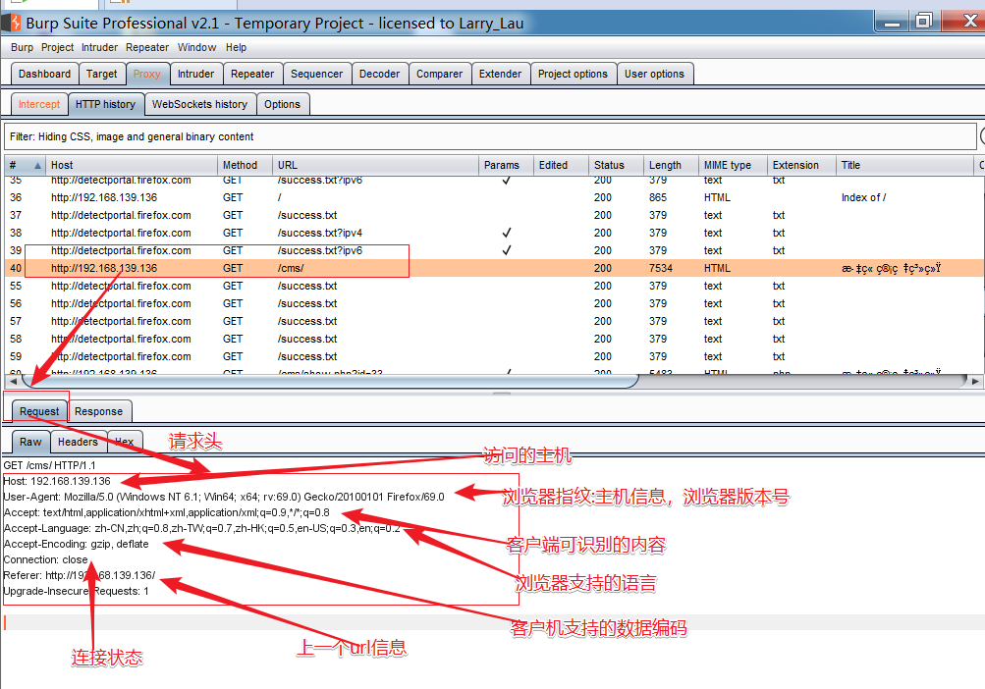
Task: Open the Intruder menu in menu bar
Action: tap(99, 47)
